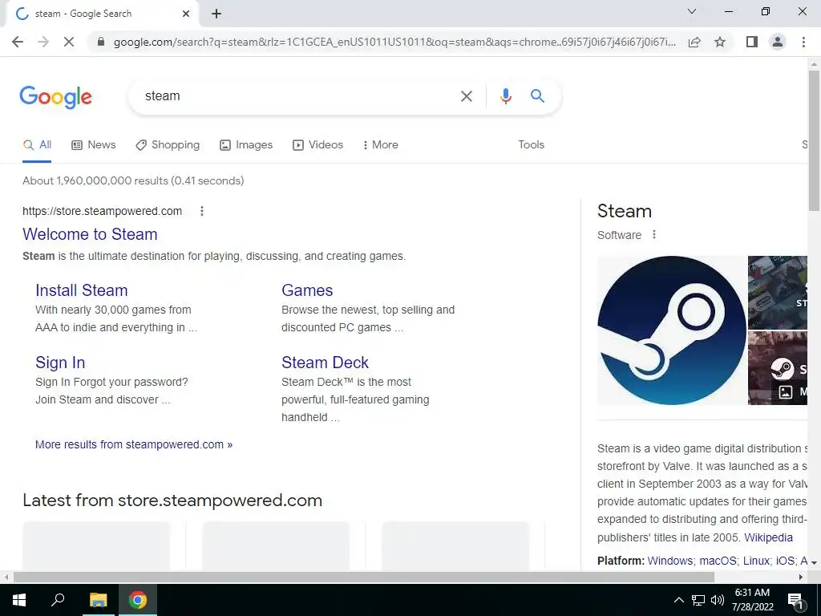Open the Wikipedia link in knowledge panel
Image resolution: width=821 pixels, height=616 pixels.
pos(768,537)
